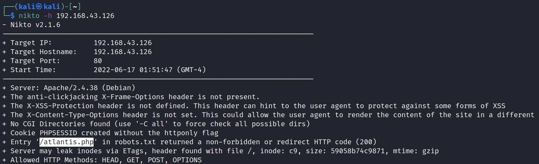Click the address value beside Target IP
This screenshot has height=164, width=539.
click(x=123, y=43)
